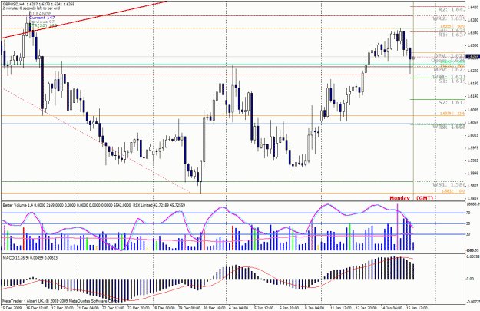Click the 'S2: 1.61' support label
This screenshot has width=480, height=311.
coord(452,103)
